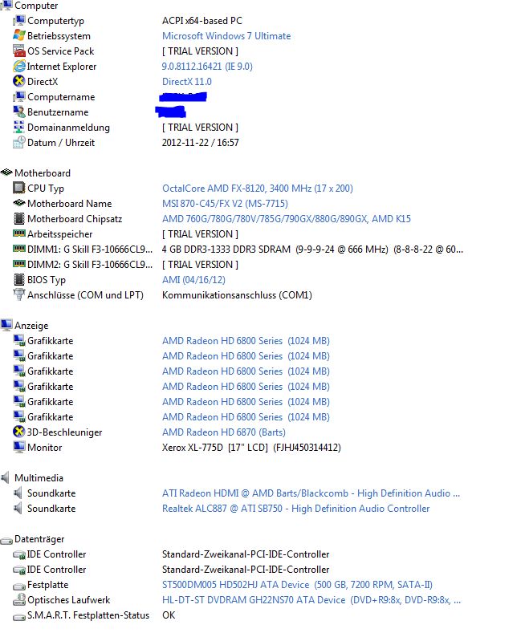Screen dimensions: 521x637
Task: Click the Datum / Uhrzeit calendar icon
Action: pos(18,142)
